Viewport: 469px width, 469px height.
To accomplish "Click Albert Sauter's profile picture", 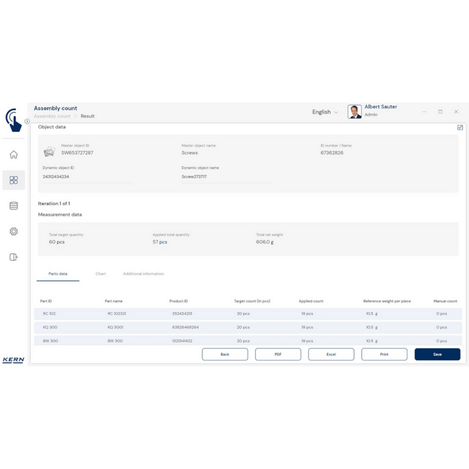I will (354, 111).
